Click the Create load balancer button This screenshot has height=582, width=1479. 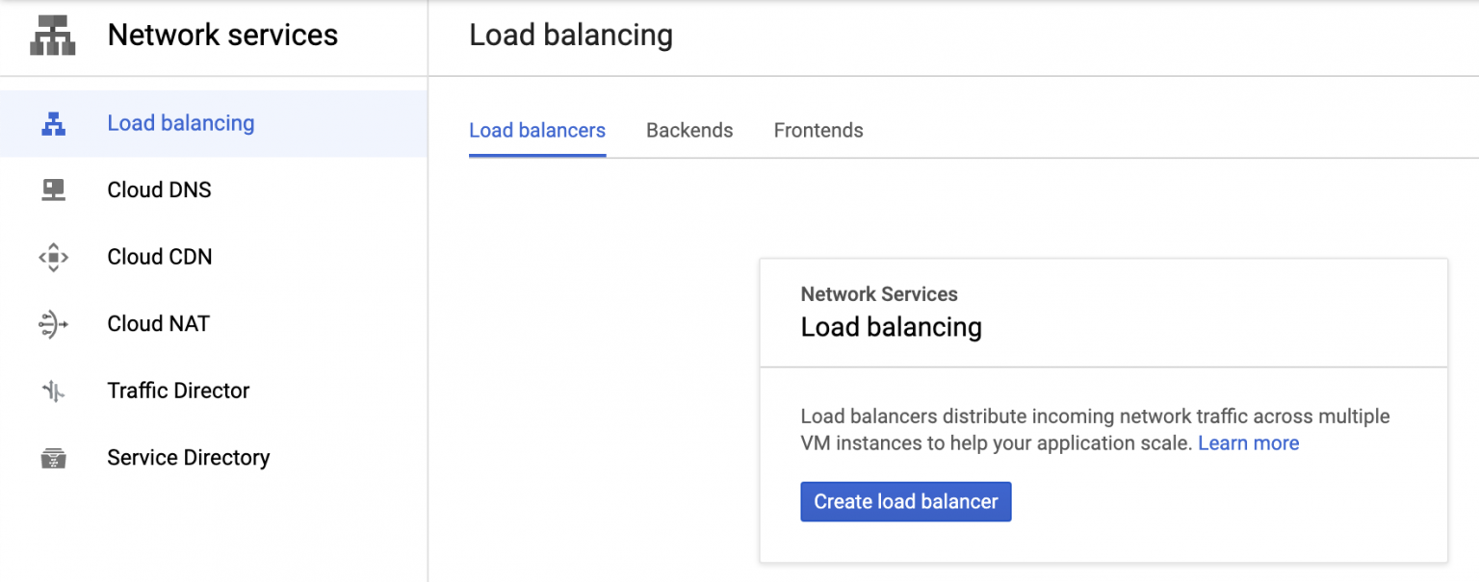905,501
